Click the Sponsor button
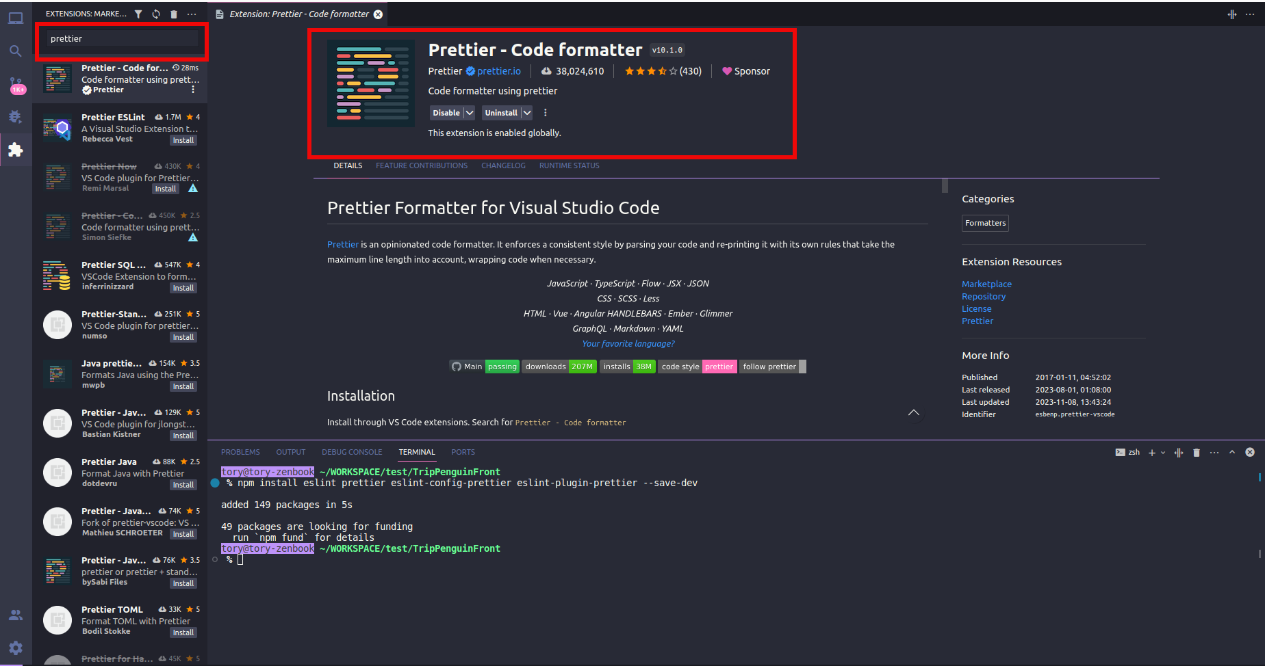 pyautogui.click(x=746, y=71)
